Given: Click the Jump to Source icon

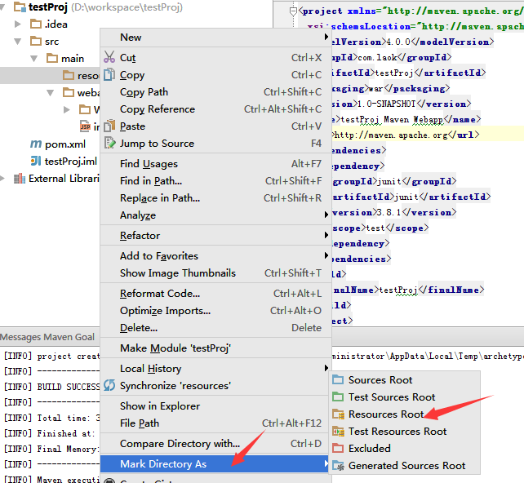Looking at the screenshot, I should tap(110, 144).
